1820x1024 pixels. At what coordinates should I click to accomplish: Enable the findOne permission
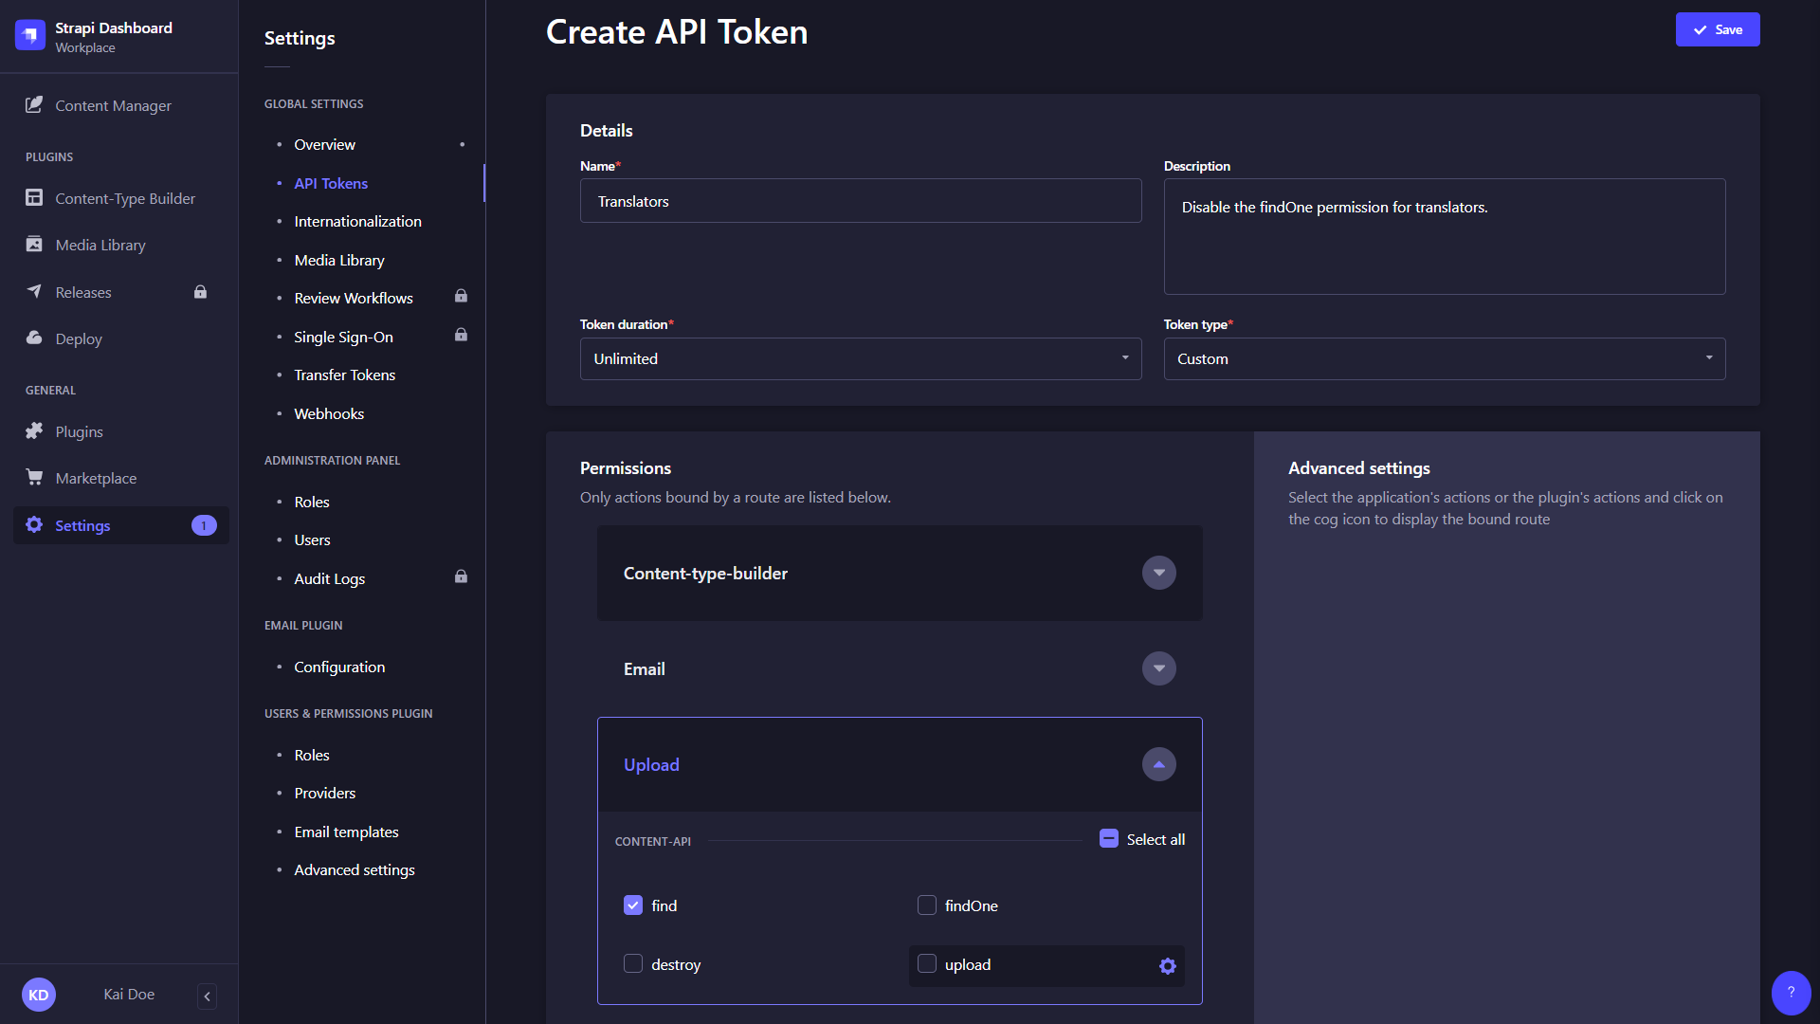pyautogui.click(x=926, y=905)
